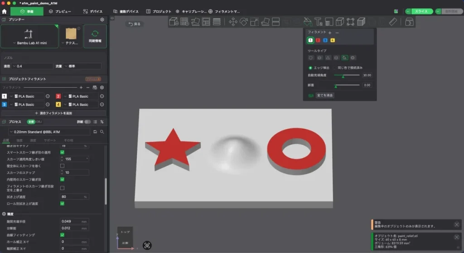Open the プロジェクト tab
Screen dimensions: 464x253
[159, 11]
